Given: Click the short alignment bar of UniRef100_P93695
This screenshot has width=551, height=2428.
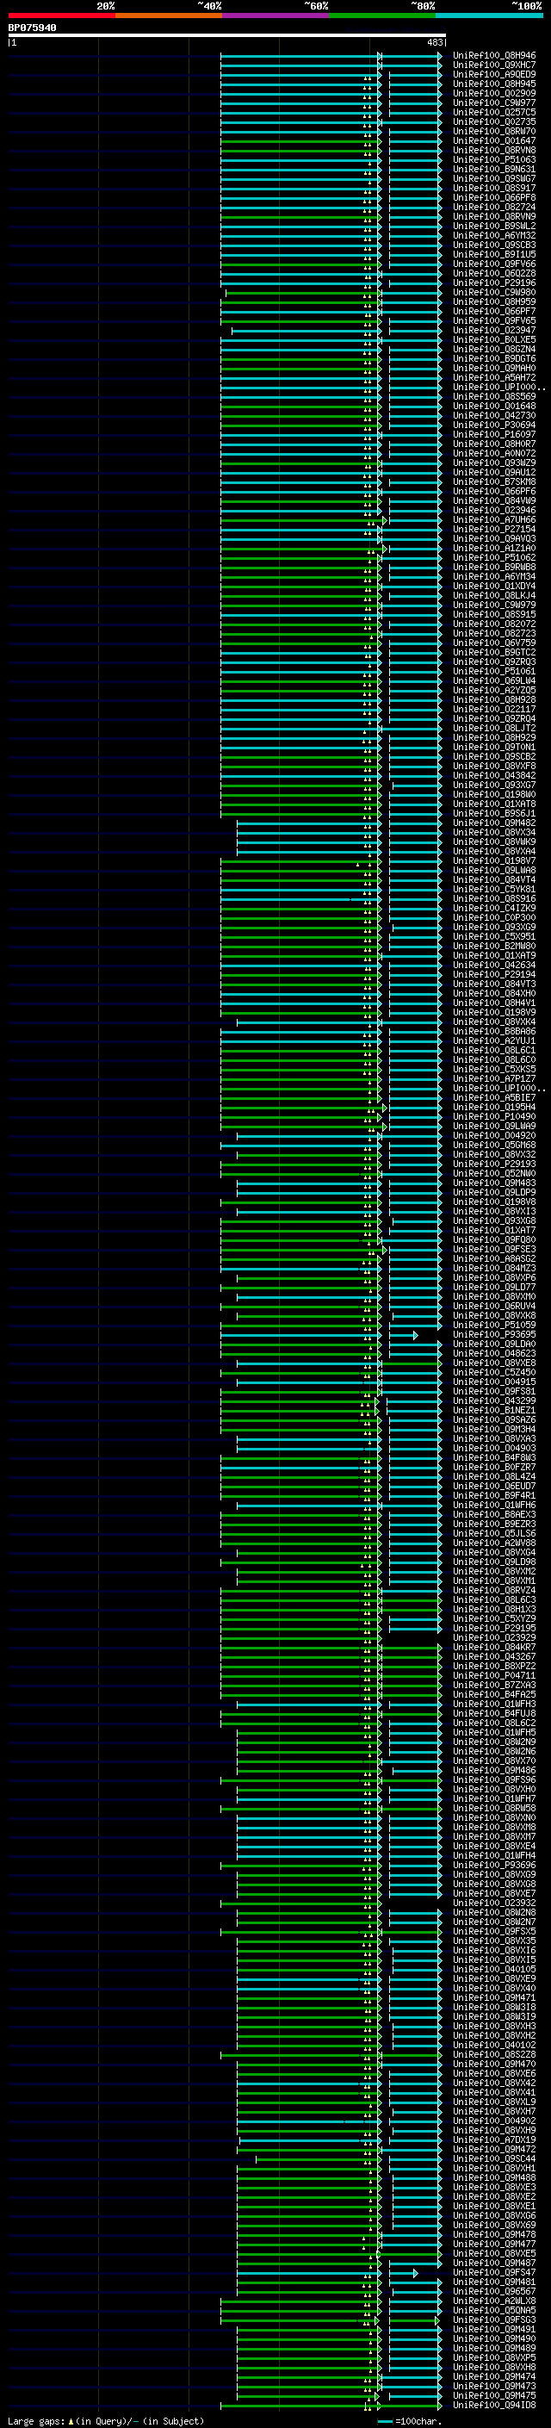Looking at the screenshot, I should pyautogui.click(x=402, y=1335).
